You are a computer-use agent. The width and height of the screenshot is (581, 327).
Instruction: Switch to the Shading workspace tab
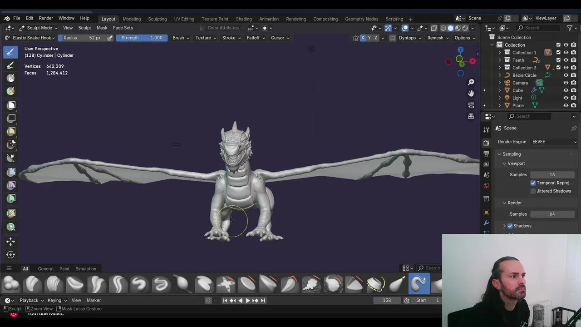(243, 19)
